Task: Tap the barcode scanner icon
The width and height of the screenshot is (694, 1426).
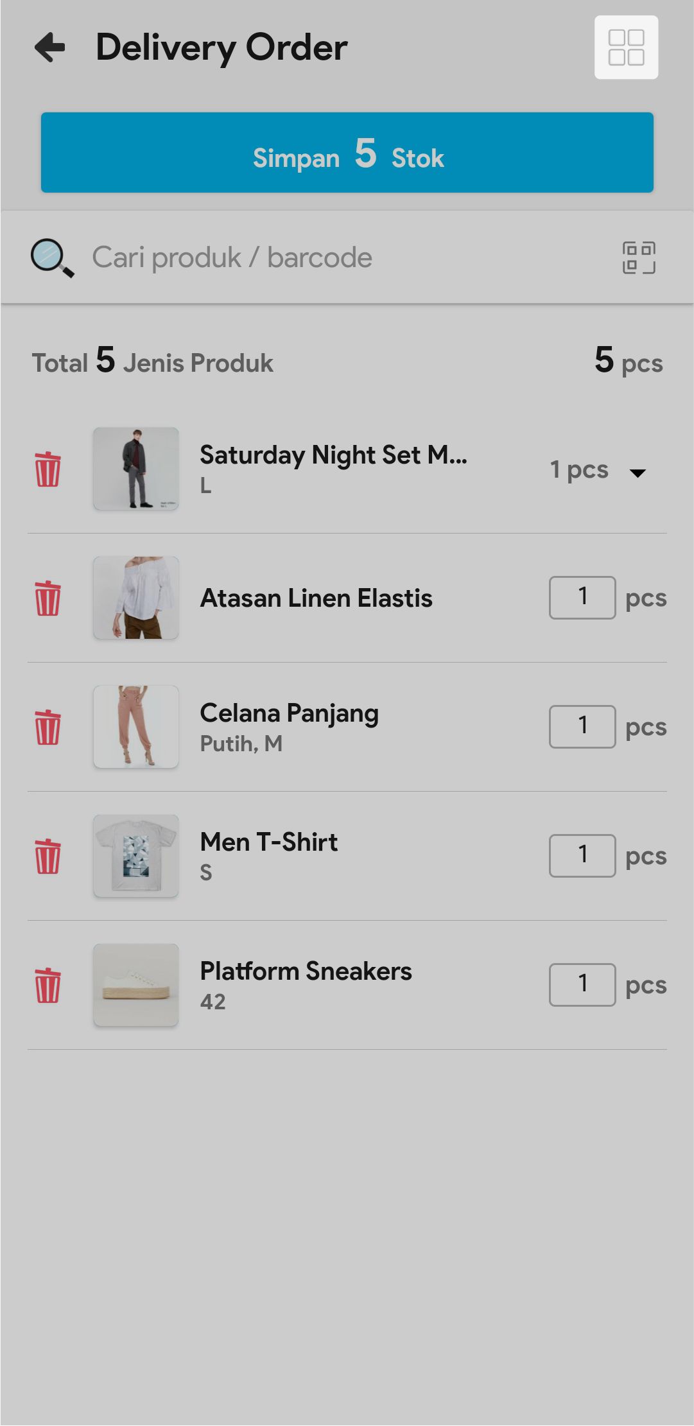Action: tap(639, 257)
